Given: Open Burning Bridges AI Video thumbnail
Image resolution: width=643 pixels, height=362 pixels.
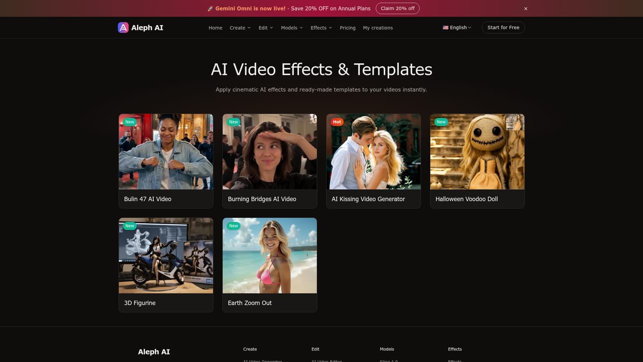Looking at the screenshot, I should point(270,152).
